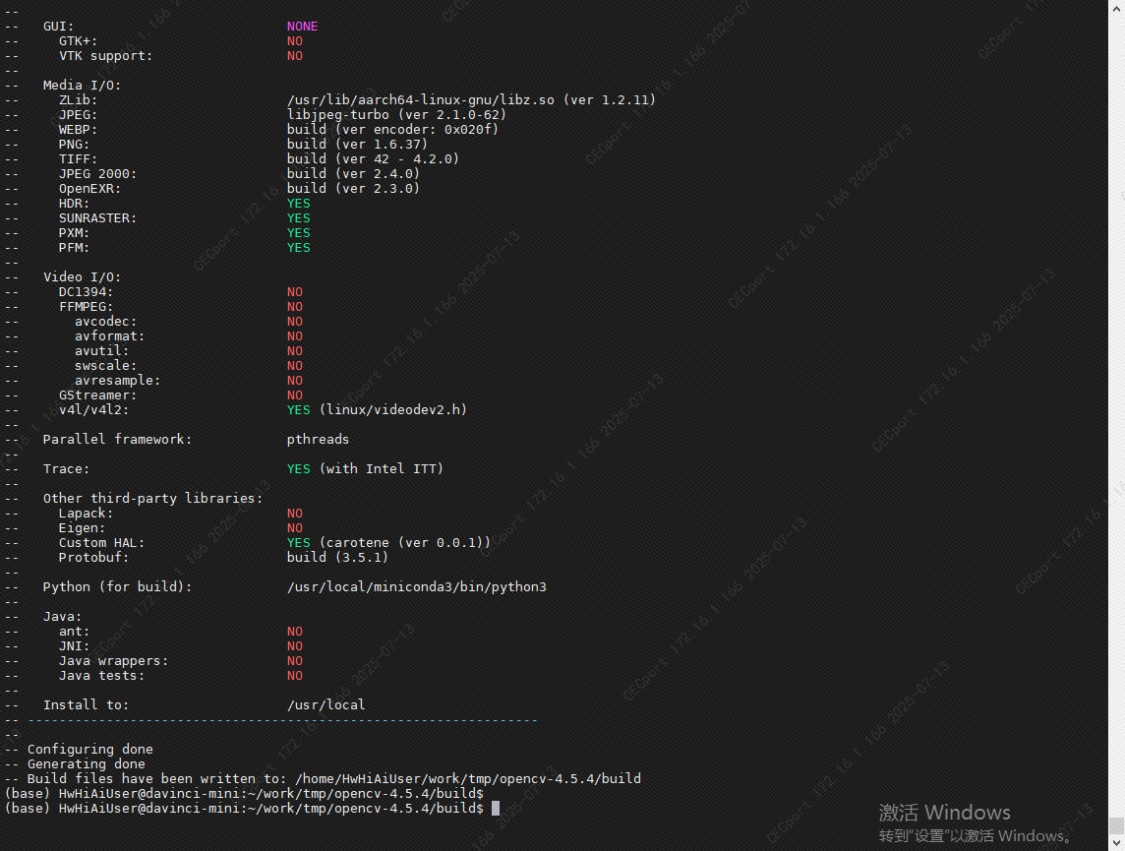Click the NO value next to Java wrappers
1125x851 pixels.
(295, 661)
